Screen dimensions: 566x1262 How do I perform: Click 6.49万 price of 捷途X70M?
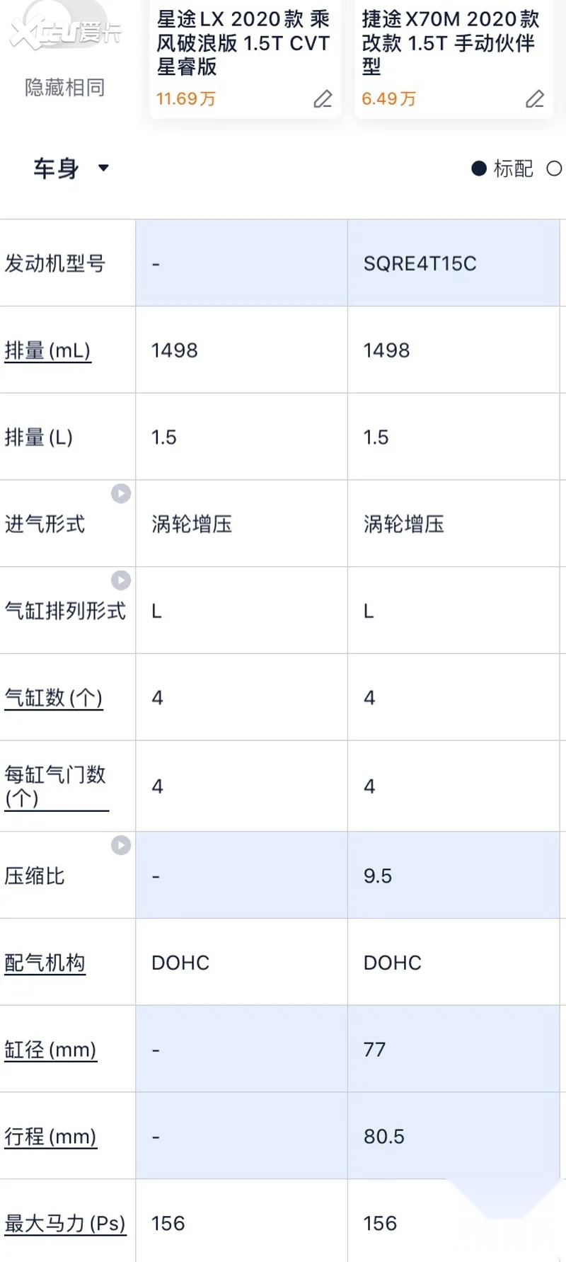point(388,99)
